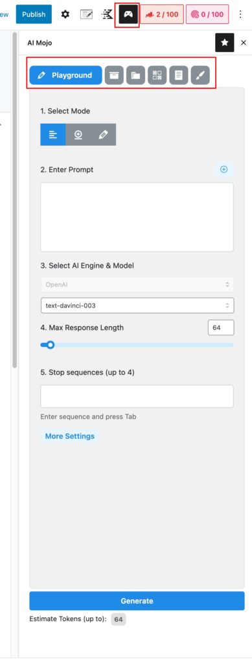Open the document page tab icon

pyautogui.click(x=178, y=75)
